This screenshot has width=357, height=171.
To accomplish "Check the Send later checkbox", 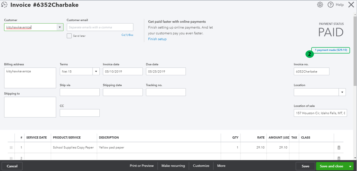I will (69, 36).
